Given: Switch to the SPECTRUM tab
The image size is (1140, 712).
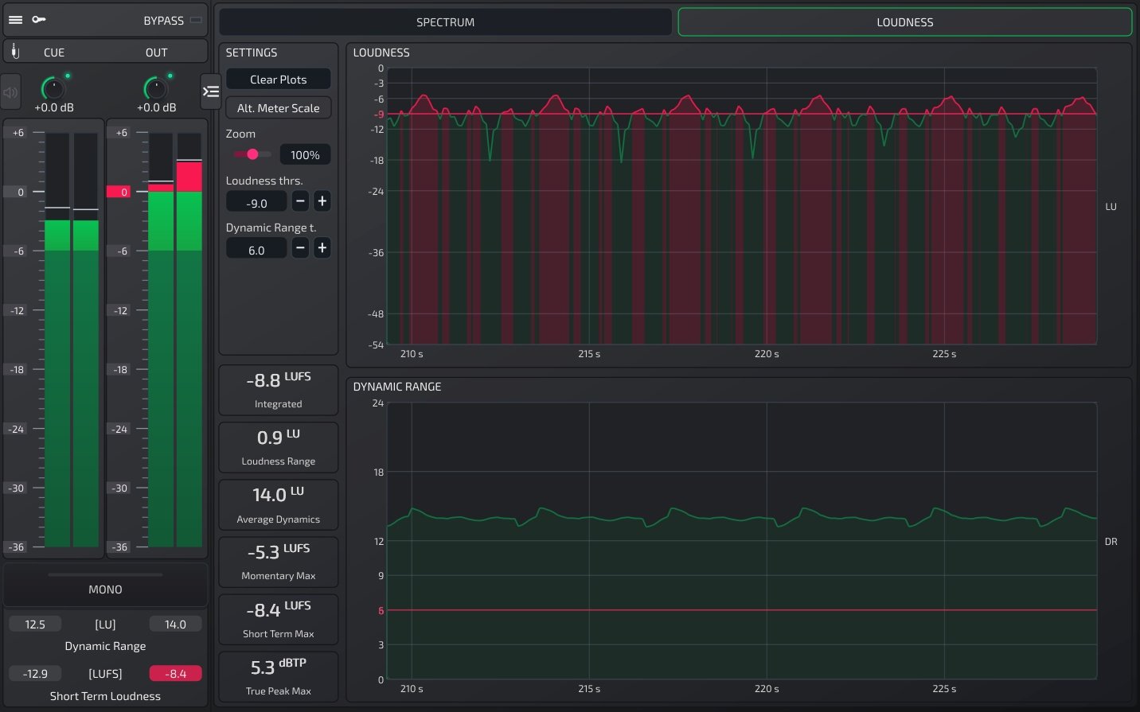Looking at the screenshot, I should point(446,22).
